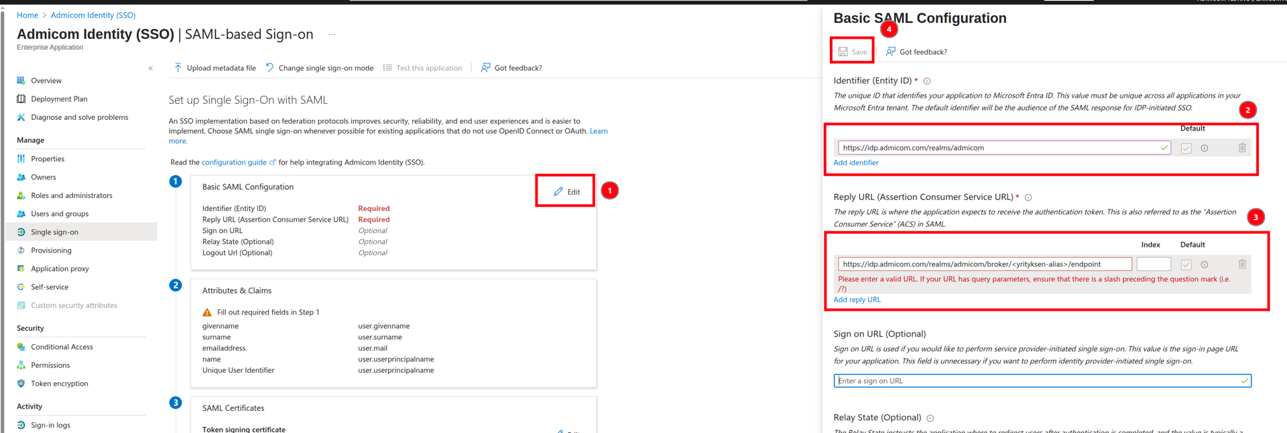Toggle the Default checkbox for reply URL
Image resolution: width=1287 pixels, height=433 pixels.
[1186, 265]
